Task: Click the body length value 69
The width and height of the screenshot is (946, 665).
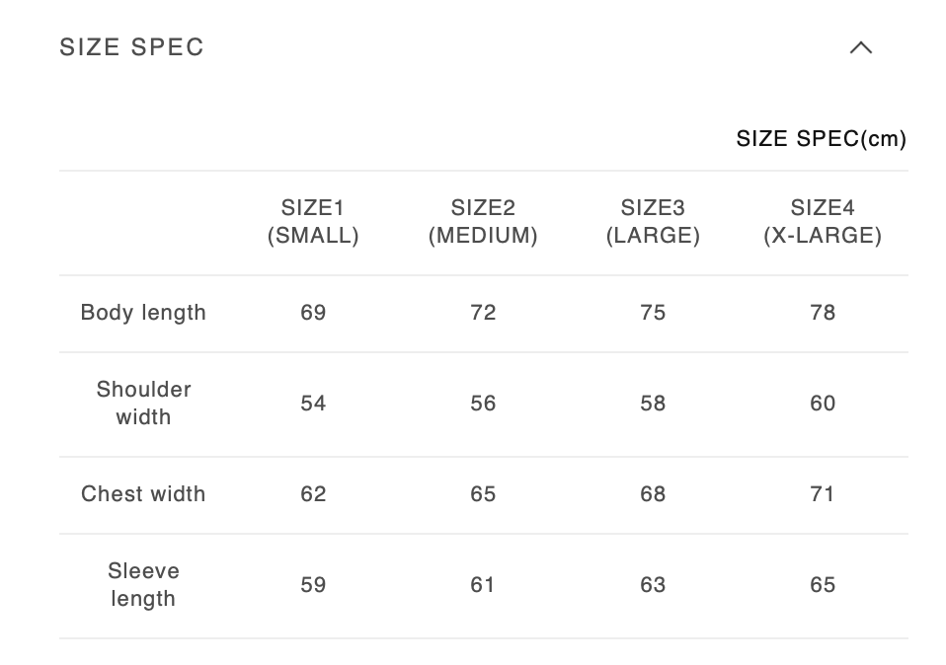Action: pos(313,313)
